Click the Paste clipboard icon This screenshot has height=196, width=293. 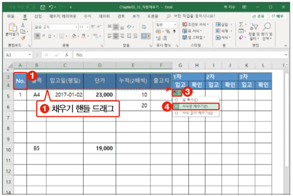click(13, 27)
